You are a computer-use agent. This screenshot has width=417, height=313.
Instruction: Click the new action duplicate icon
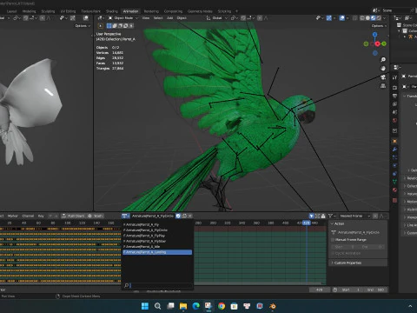coord(184,216)
